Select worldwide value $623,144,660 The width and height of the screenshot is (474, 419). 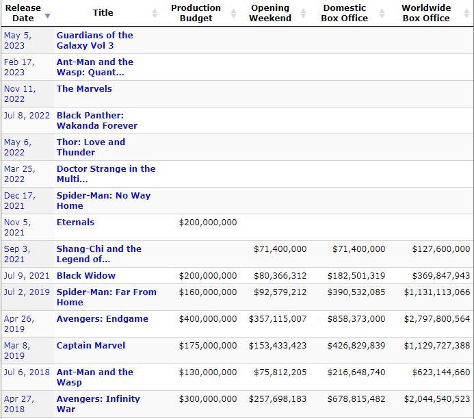441,372
